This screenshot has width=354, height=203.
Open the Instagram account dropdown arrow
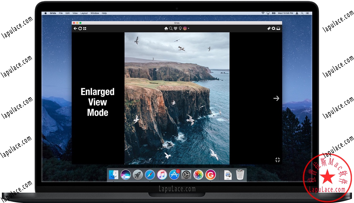188,28
